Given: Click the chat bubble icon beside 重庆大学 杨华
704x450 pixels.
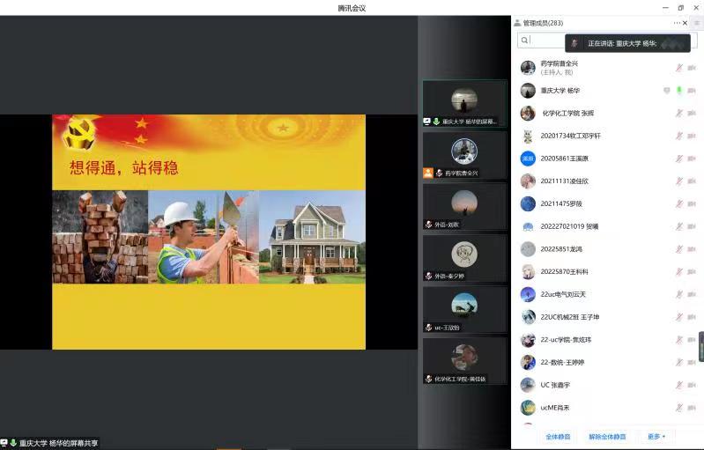Looking at the screenshot, I should (x=667, y=91).
